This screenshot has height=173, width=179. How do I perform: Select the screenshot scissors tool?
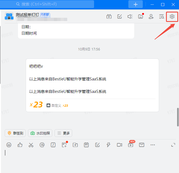coord(31,145)
